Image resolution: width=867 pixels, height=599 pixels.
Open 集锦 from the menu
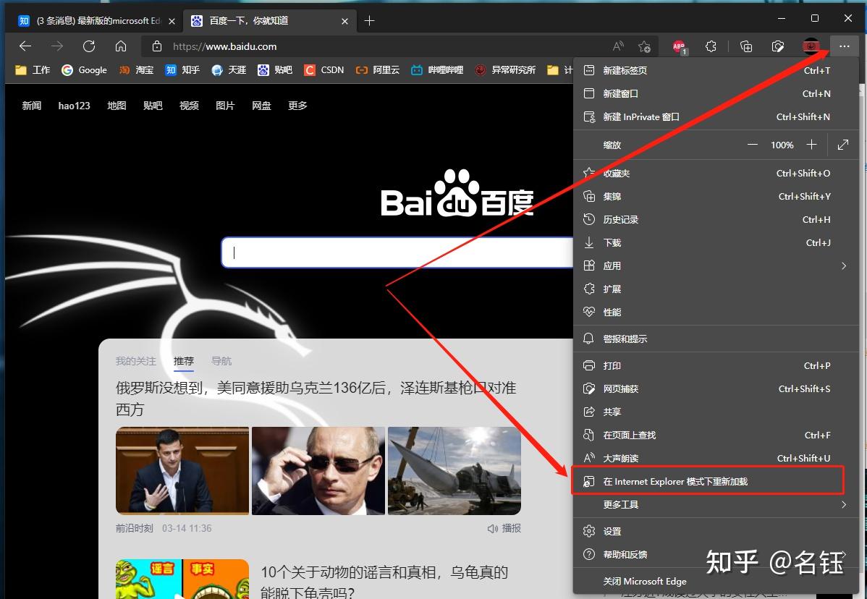coord(716,196)
